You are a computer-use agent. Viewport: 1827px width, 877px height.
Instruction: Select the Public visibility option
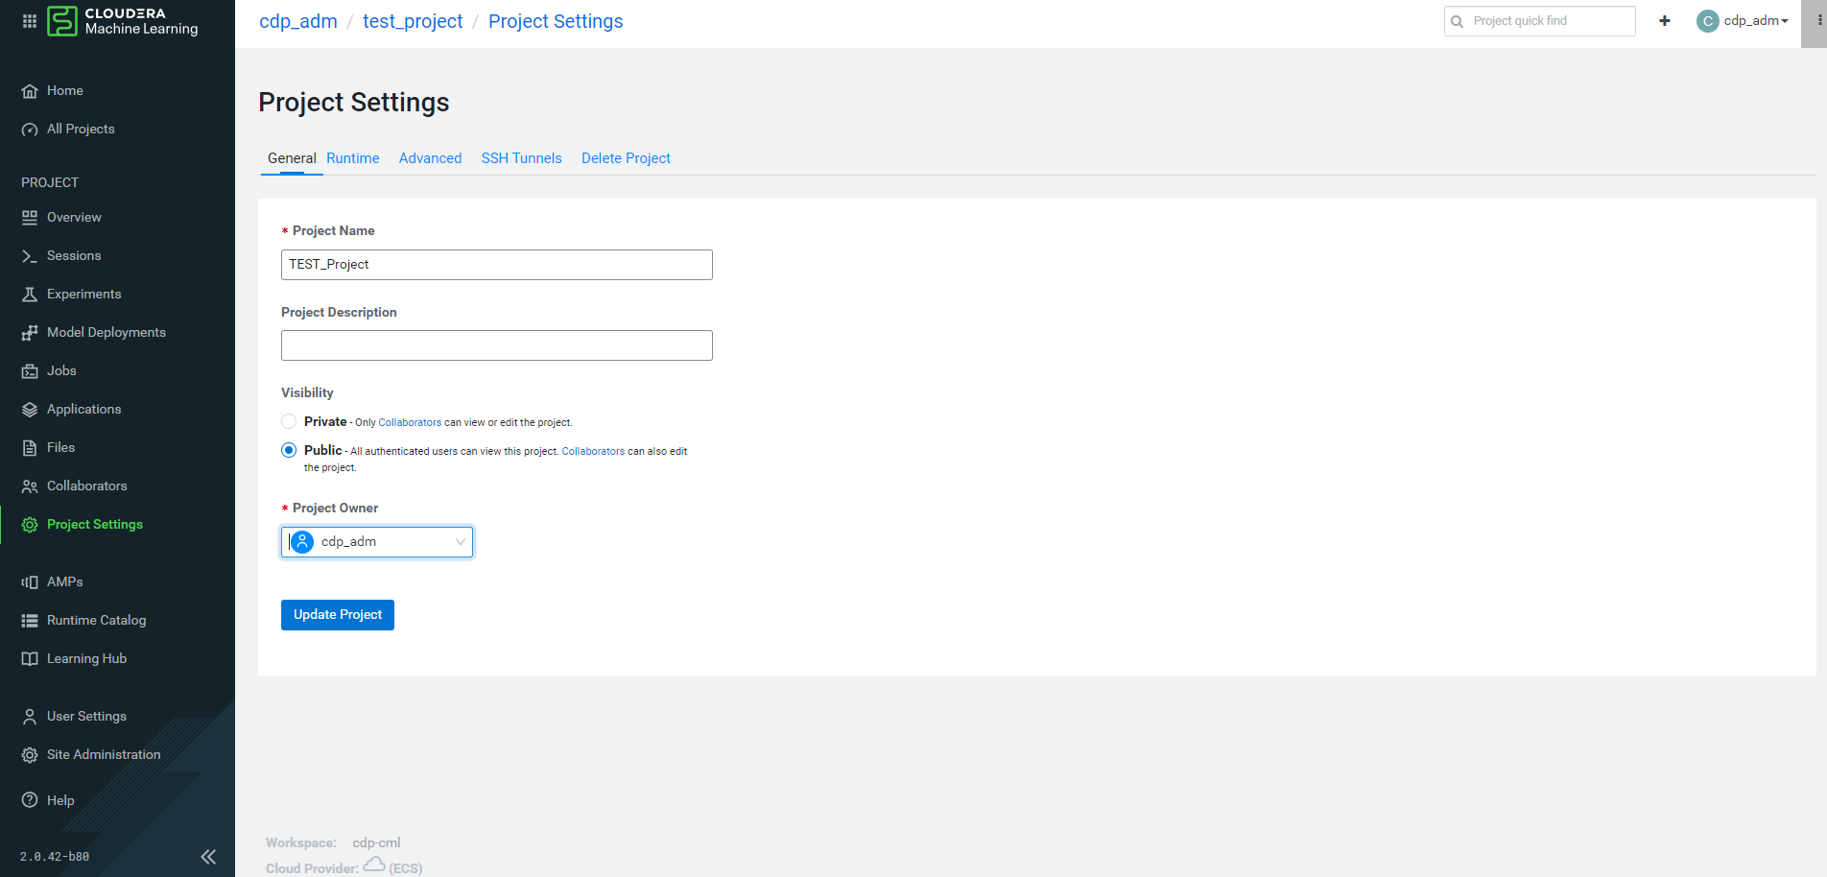pyautogui.click(x=289, y=450)
